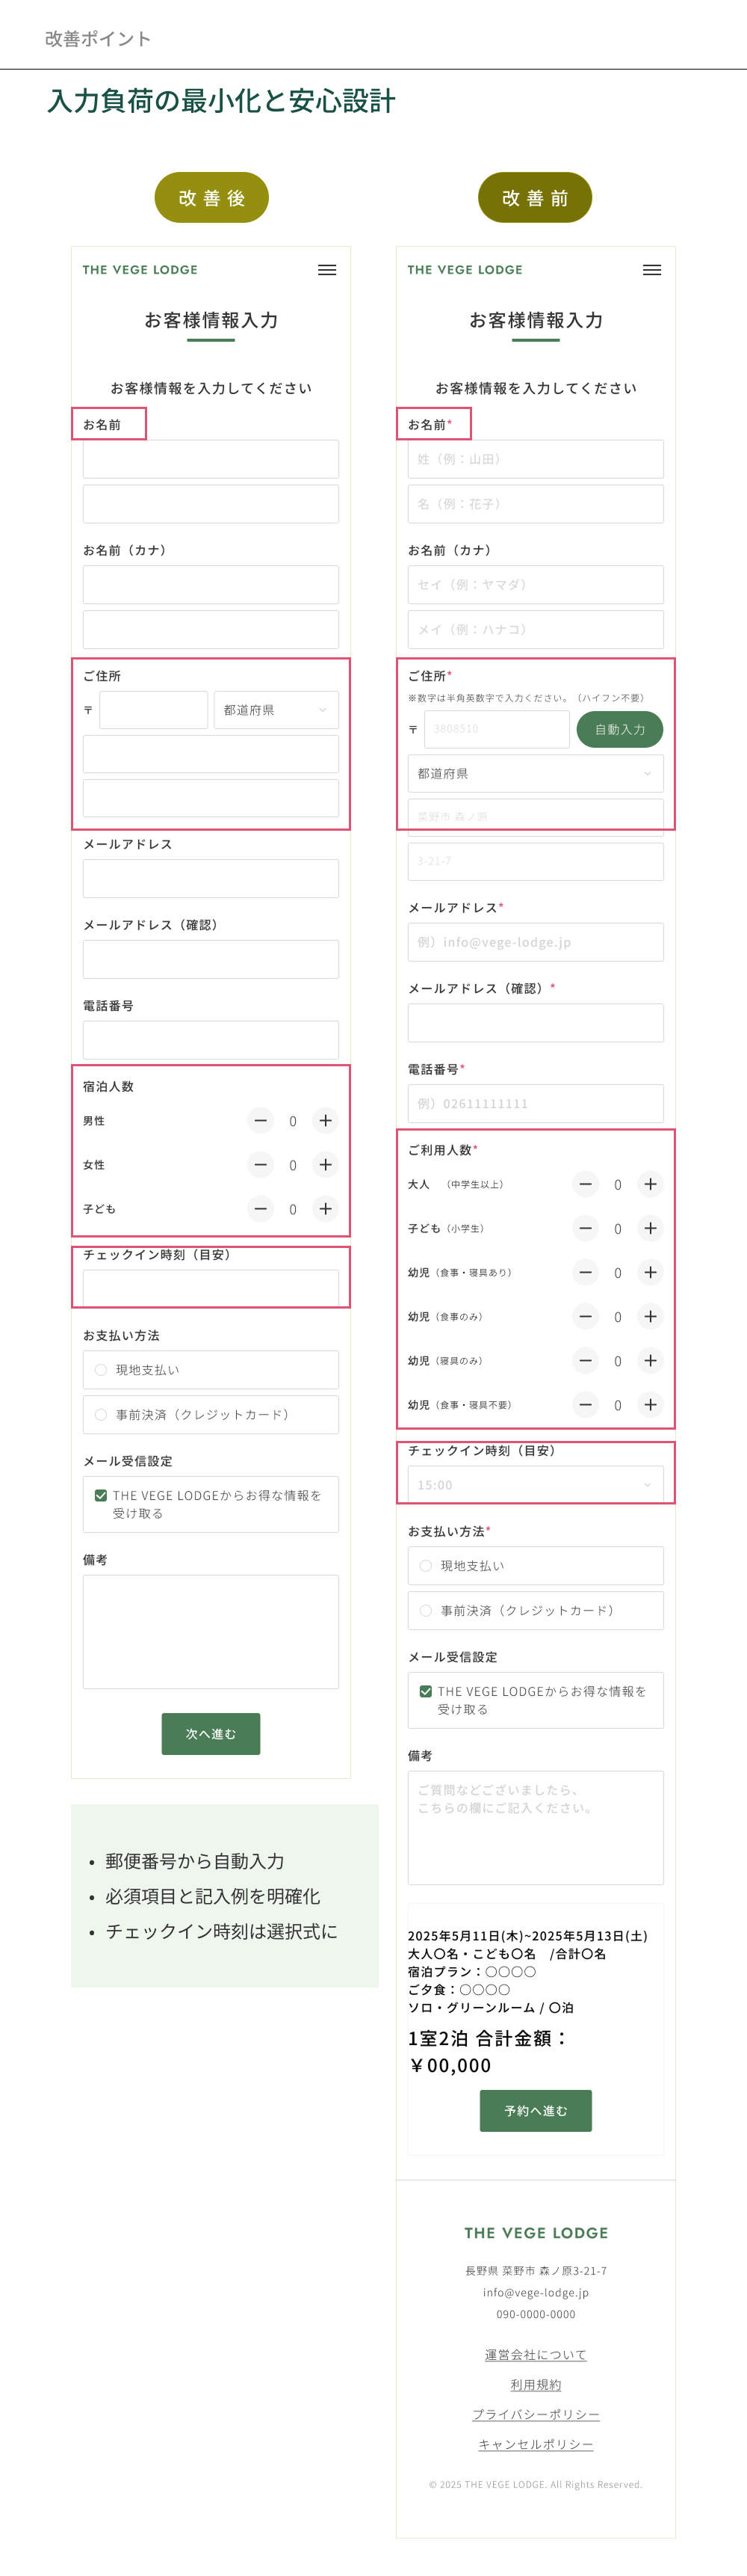
Task: Uncheck the newsletter checkbox in the 改善前 form
Action: click(x=427, y=1692)
